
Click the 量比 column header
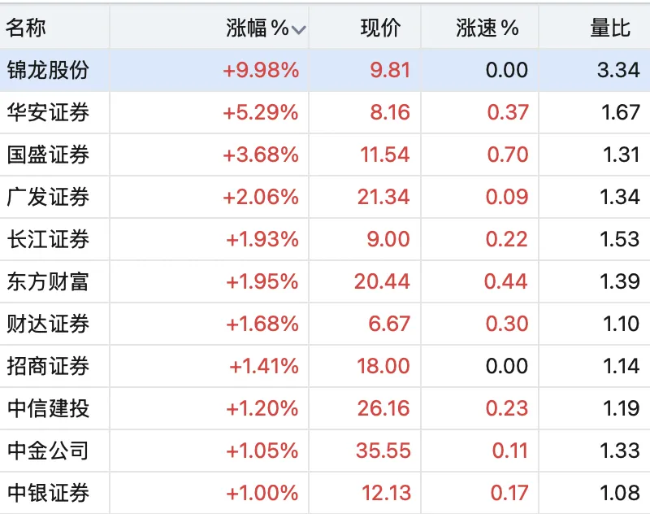tap(610, 28)
